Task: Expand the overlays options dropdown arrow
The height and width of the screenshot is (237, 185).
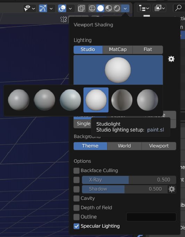Action: tap(70, 8)
